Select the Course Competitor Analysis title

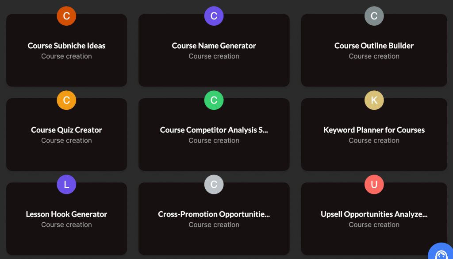pyautogui.click(x=214, y=130)
